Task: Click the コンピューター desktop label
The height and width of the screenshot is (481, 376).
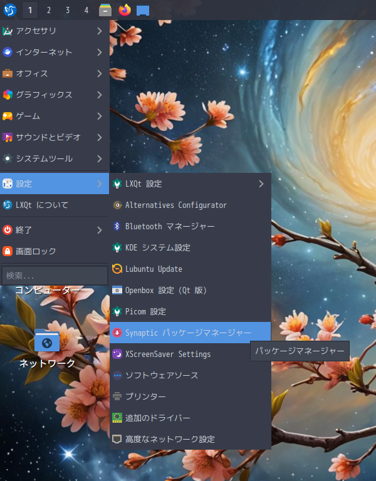Action: [48, 290]
